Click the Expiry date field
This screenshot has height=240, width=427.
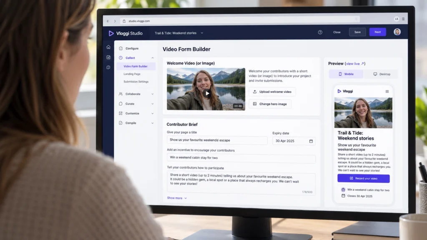pos(294,141)
